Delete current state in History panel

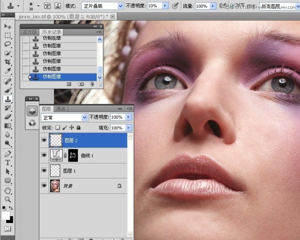click(92, 84)
